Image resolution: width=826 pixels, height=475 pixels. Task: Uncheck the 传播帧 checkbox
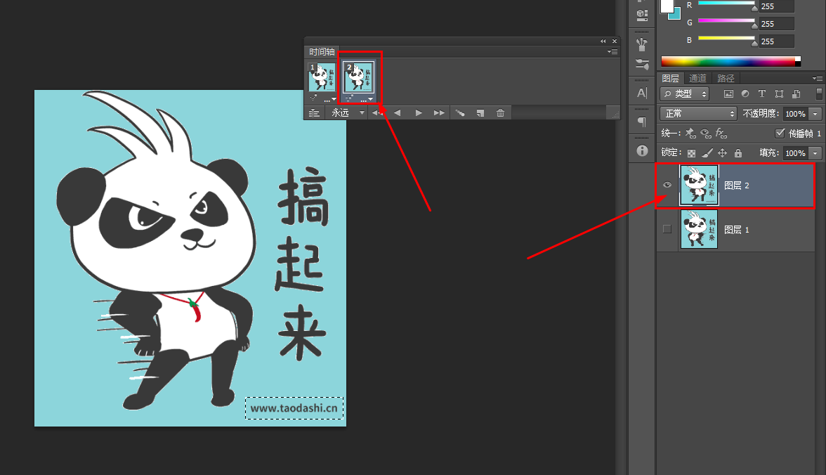pyautogui.click(x=780, y=134)
